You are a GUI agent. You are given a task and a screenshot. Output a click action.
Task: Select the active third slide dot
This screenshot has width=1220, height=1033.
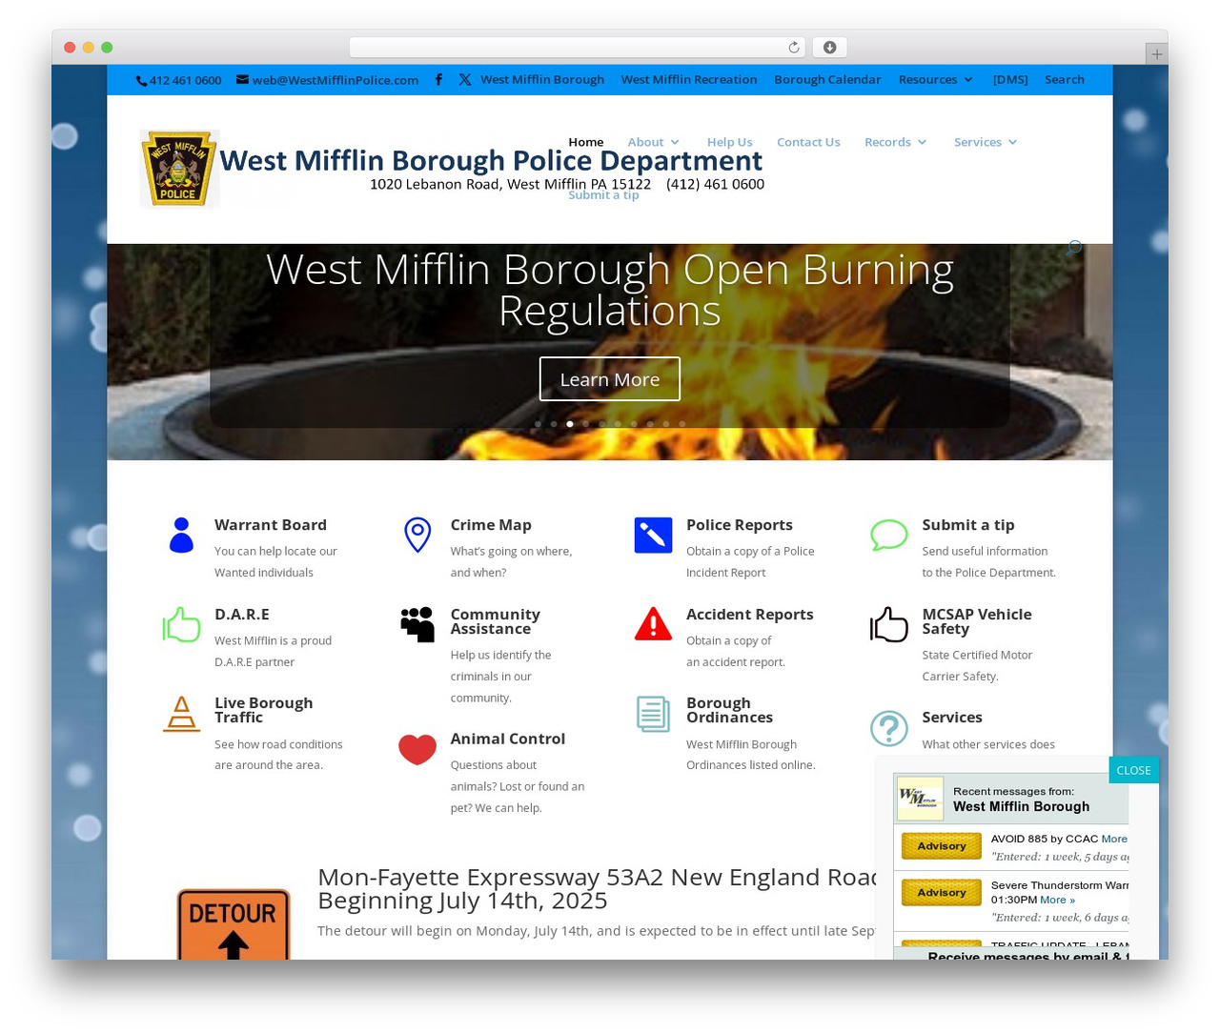570,424
